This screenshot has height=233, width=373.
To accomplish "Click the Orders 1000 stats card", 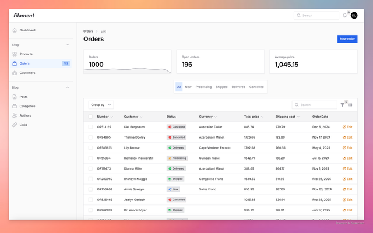I will [x=127, y=62].
